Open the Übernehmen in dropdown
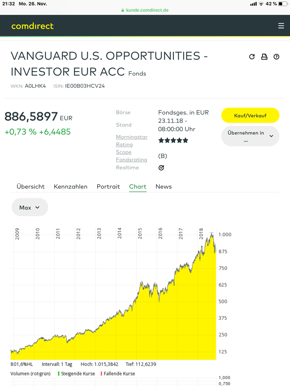Screen dimensions: 290x387 click(x=250, y=136)
